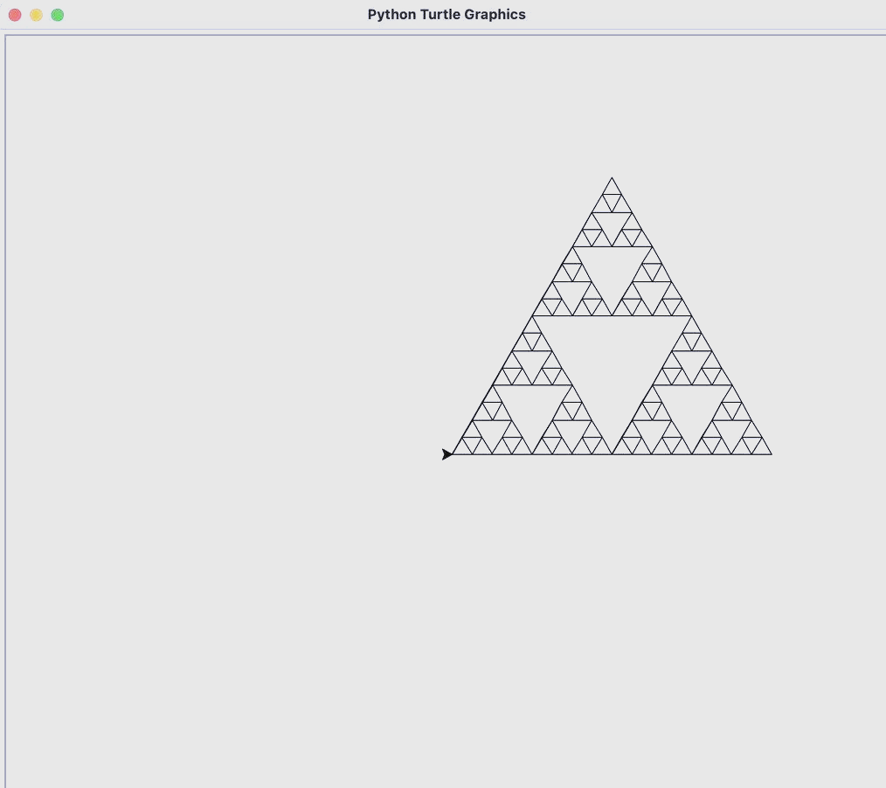
Task: Click the largest central inverted empty triangle
Action: pyautogui.click(x=612, y=358)
